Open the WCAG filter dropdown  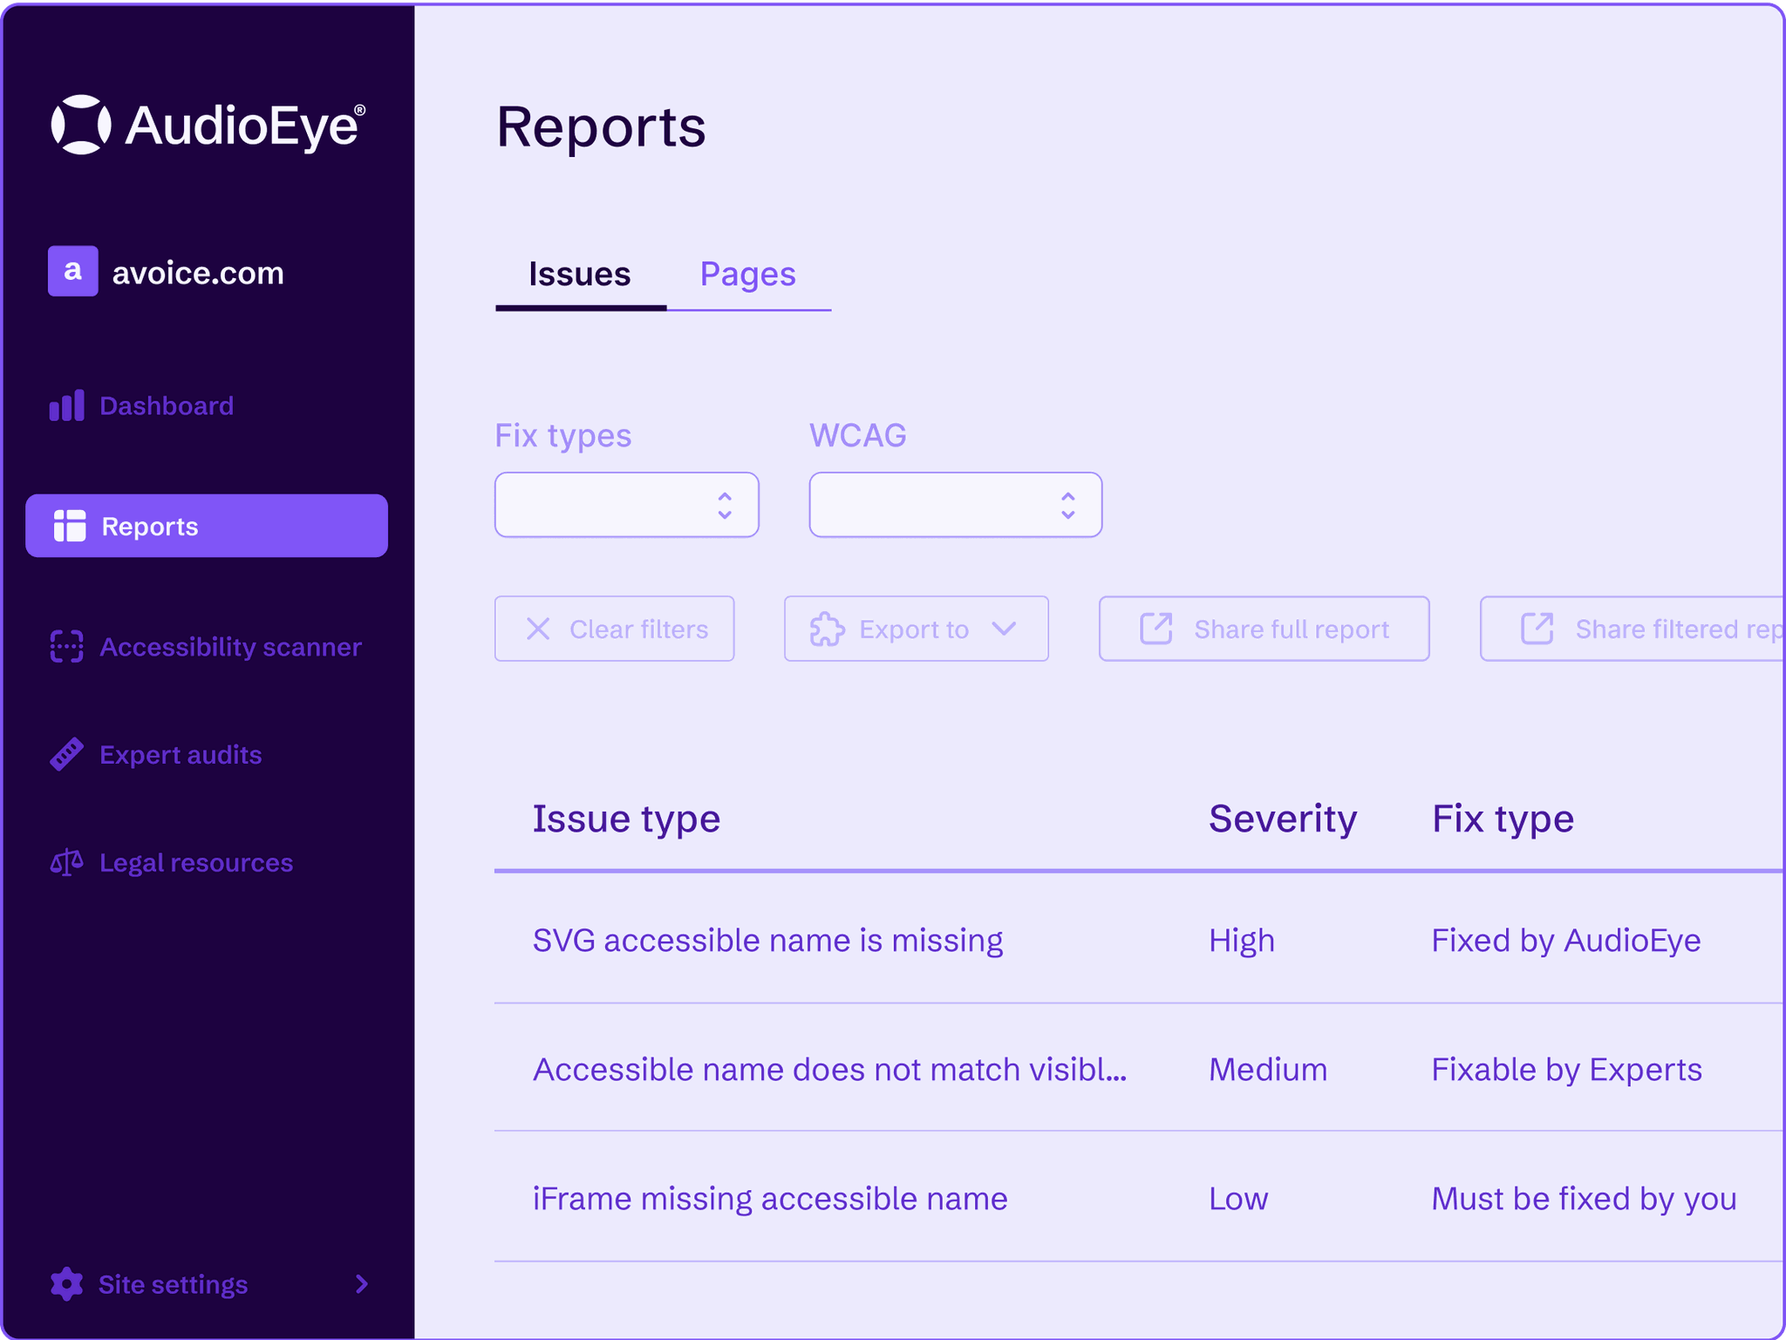(955, 504)
